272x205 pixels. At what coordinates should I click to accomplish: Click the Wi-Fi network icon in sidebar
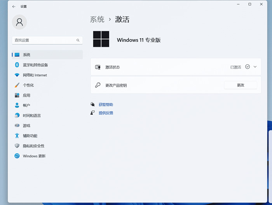click(x=17, y=75)
